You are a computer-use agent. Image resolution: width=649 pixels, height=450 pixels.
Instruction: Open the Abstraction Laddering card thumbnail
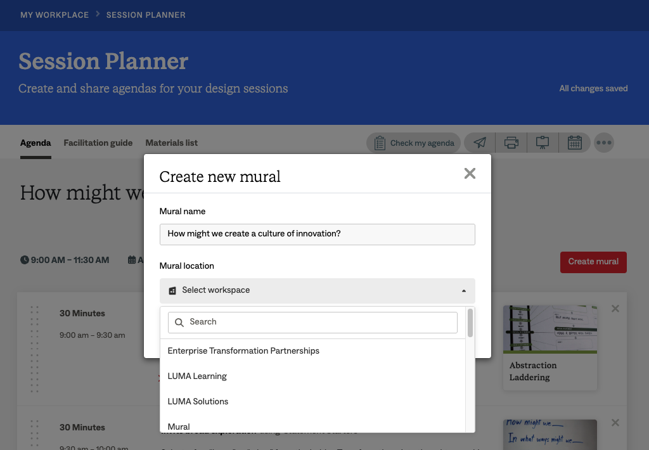(x=550, y=330)
